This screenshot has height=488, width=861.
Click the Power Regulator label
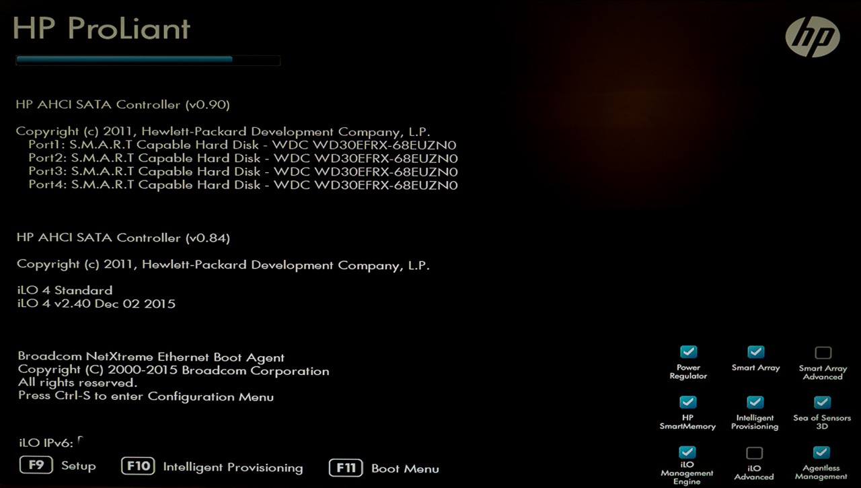[x=688, y=372]
